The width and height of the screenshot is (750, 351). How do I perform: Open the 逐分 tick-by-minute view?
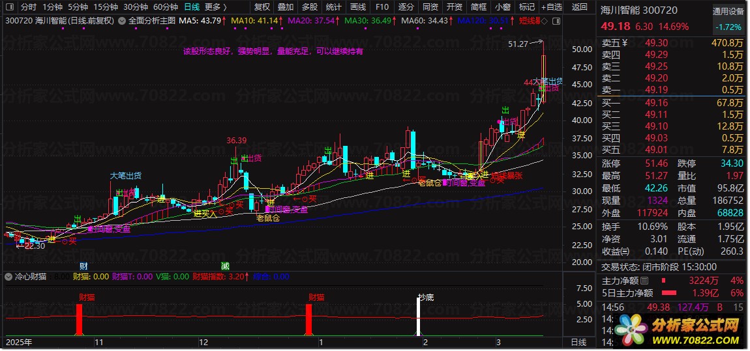coord(406,7)
